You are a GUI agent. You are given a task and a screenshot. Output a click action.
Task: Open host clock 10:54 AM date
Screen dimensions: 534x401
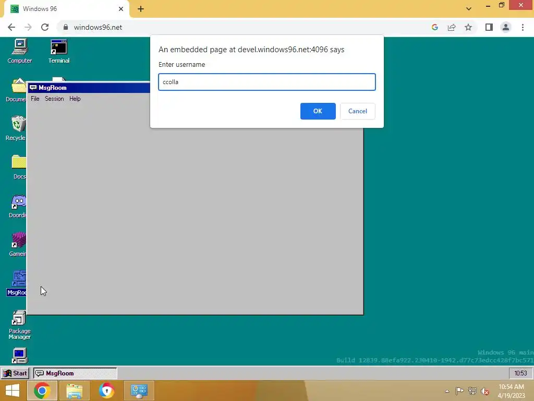(511, 391)
